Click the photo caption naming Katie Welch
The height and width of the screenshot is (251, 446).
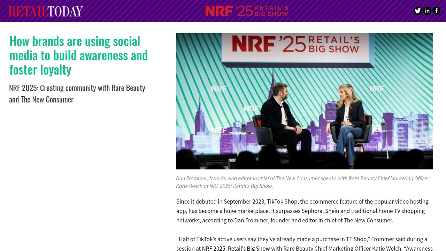pos(302,182)
